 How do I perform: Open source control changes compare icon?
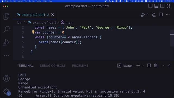tap(154, 15)
